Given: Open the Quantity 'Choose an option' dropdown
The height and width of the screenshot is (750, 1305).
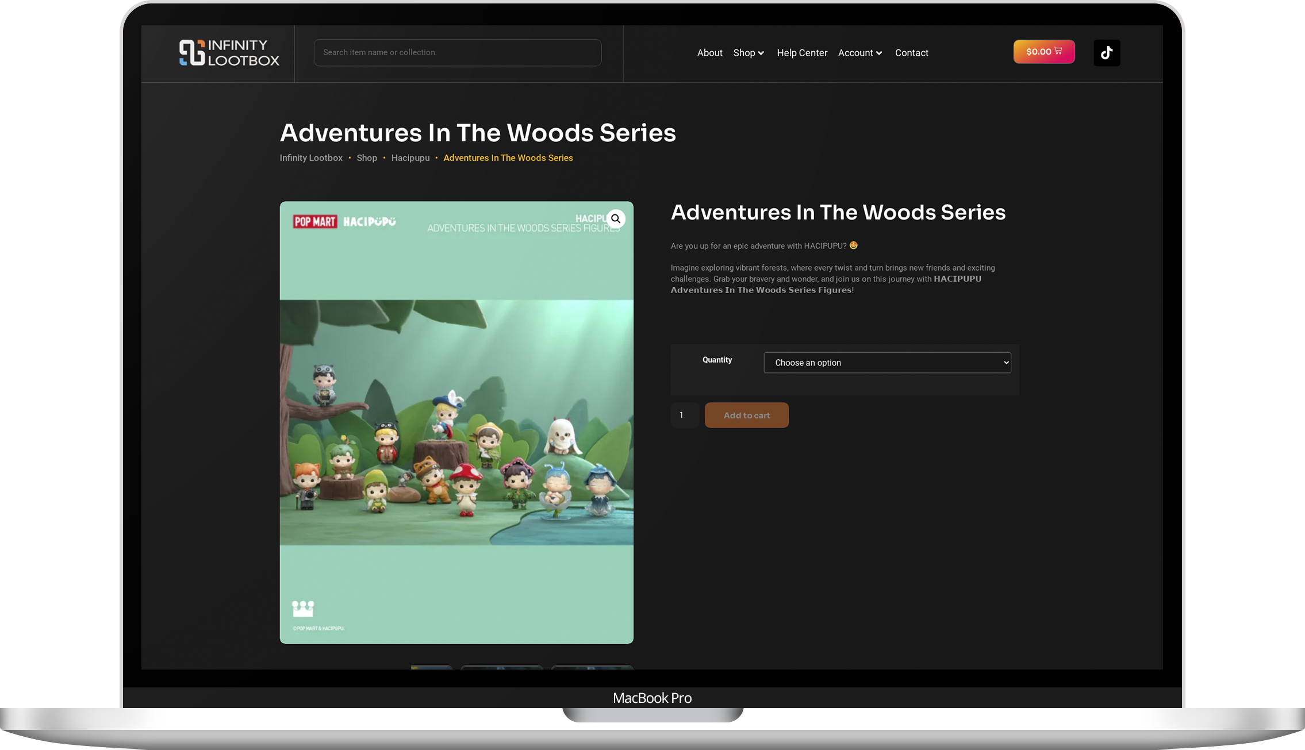Looking at the screenshot, I should click(x=887, y=363).
